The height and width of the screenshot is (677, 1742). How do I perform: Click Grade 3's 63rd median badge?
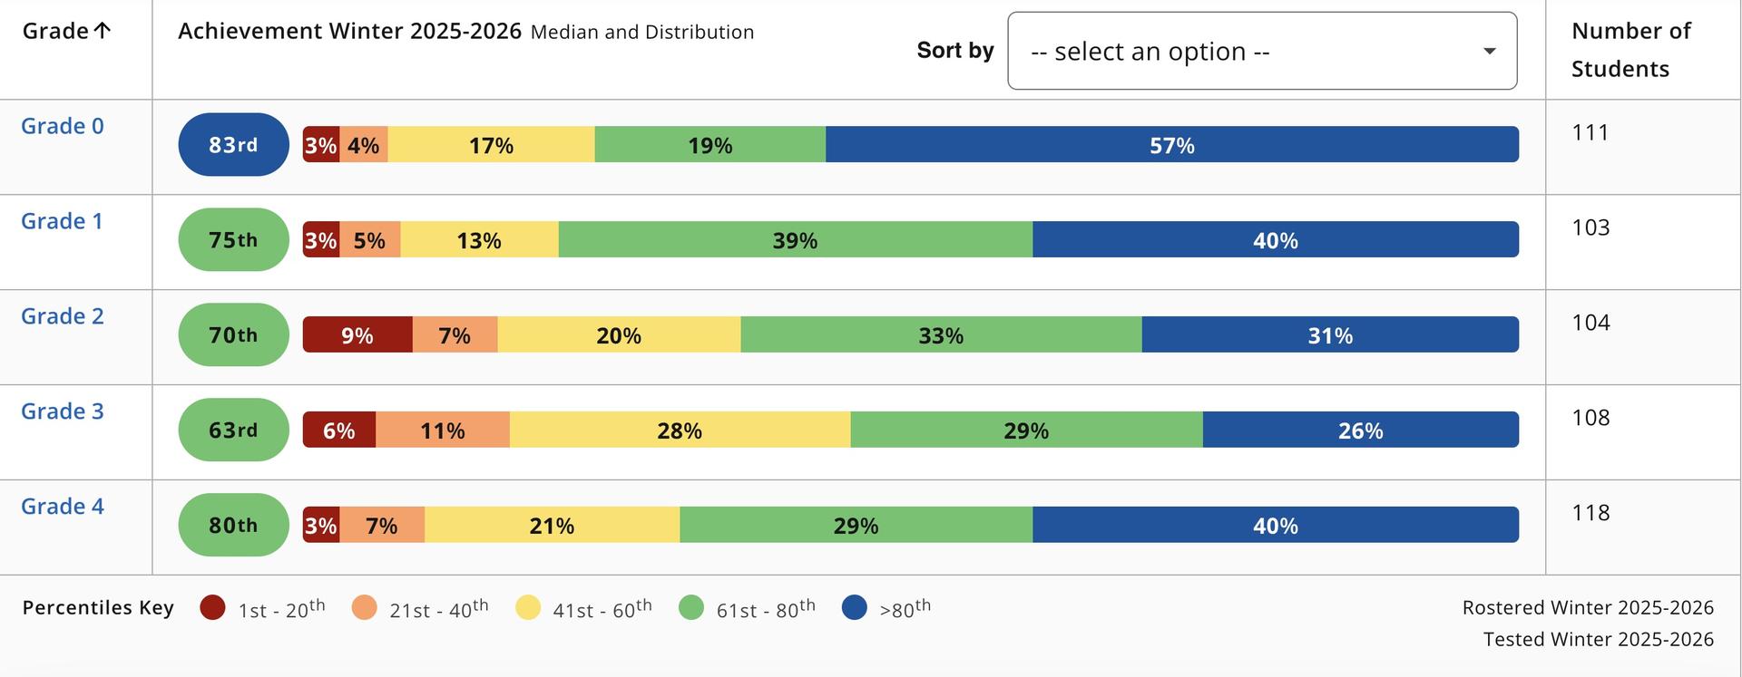coord(233,430)
